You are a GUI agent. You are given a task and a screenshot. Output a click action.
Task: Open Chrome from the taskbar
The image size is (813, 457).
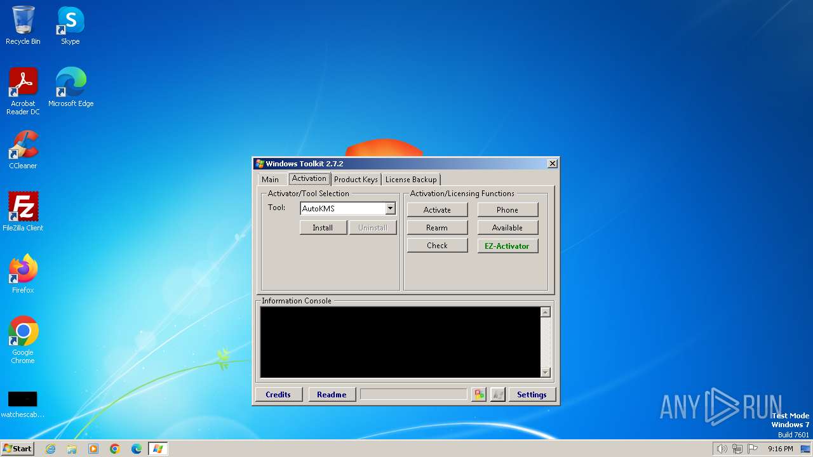pyautogui.click(x=115, y=449)
